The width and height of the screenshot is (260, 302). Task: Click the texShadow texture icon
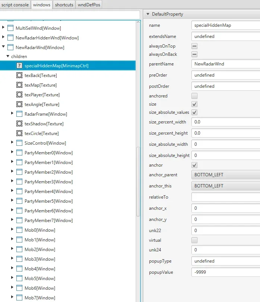tap(19, 123)
